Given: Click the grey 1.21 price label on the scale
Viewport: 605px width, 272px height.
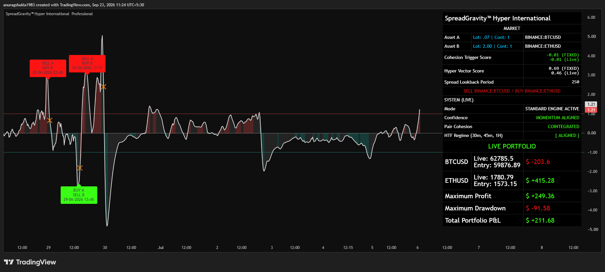Looking at the screenshot, I should (591, 104).
